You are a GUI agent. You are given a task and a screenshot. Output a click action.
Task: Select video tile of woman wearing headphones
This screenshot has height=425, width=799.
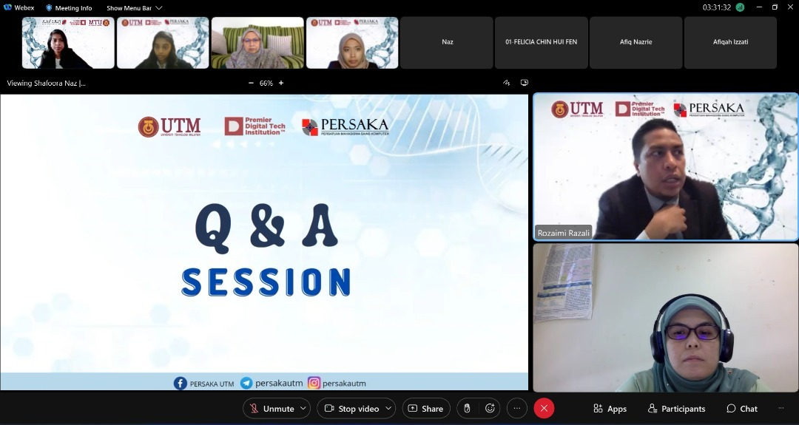click(x=666, y=318)
